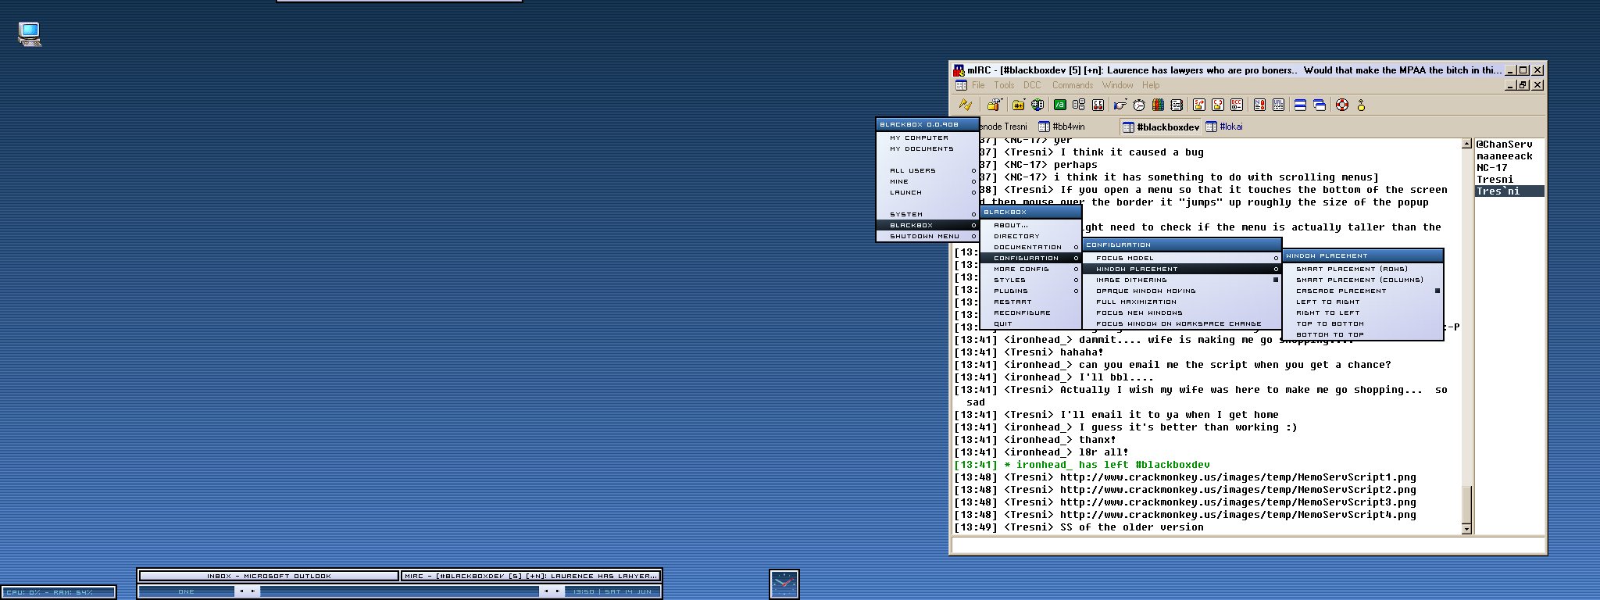Viewport: 1600px width, 600px height.
Task: Toggle Focus New Windows option
Action: (x=1182, y=312)
